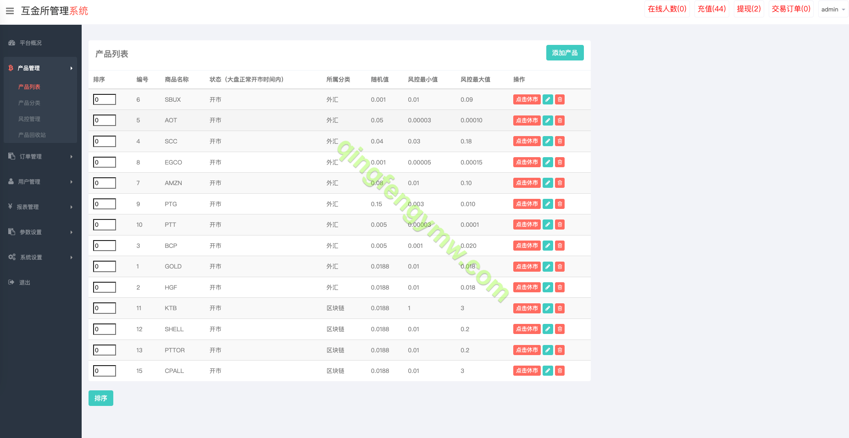Screen dimensions: 849x438
Task: Open 提现(2) notifications link
Action: coord(749,9)
